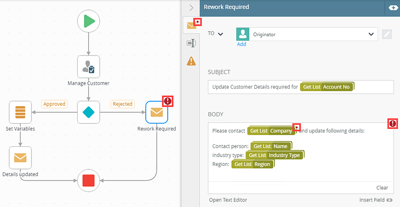Open the properties text field tab

click(191, 44)
